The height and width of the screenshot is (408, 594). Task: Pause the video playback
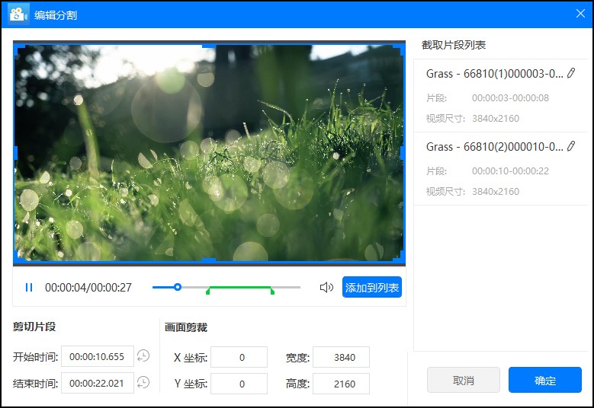coord(29,288)
